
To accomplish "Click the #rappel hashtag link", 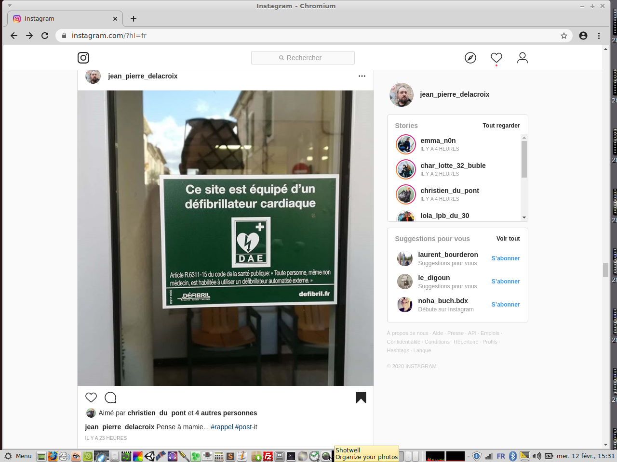I will 222,427.
